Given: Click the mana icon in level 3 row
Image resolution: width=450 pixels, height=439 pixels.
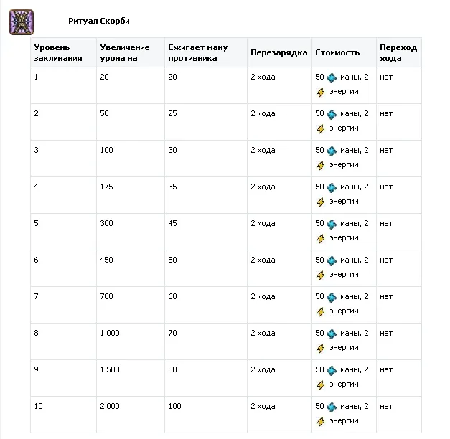Looking at the screenshot, I should tap(332, 151).
